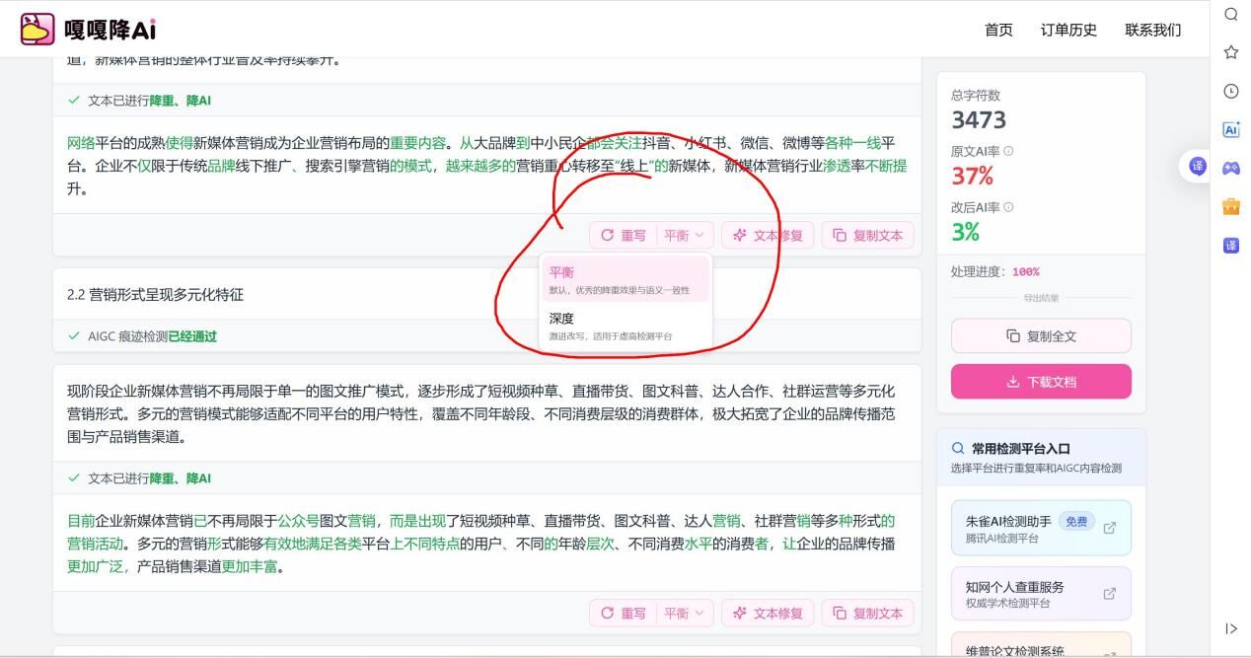Viewport: 1251px width, 658px height.
Task: Click magnifier icon beside 常用检测平台入口
Action: click(x=958, y=448)
